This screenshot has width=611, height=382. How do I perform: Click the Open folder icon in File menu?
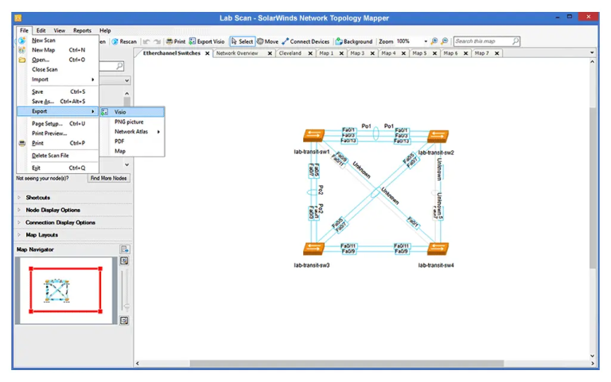point(22,60)
